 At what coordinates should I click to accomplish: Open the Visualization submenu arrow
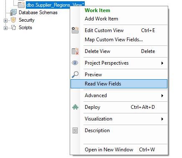[x=162, y=119]
